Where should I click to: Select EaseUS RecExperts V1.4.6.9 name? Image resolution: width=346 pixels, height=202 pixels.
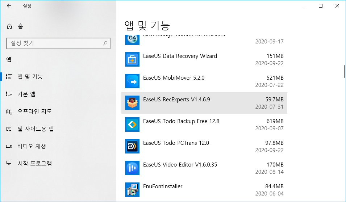[x=176, y=100]
